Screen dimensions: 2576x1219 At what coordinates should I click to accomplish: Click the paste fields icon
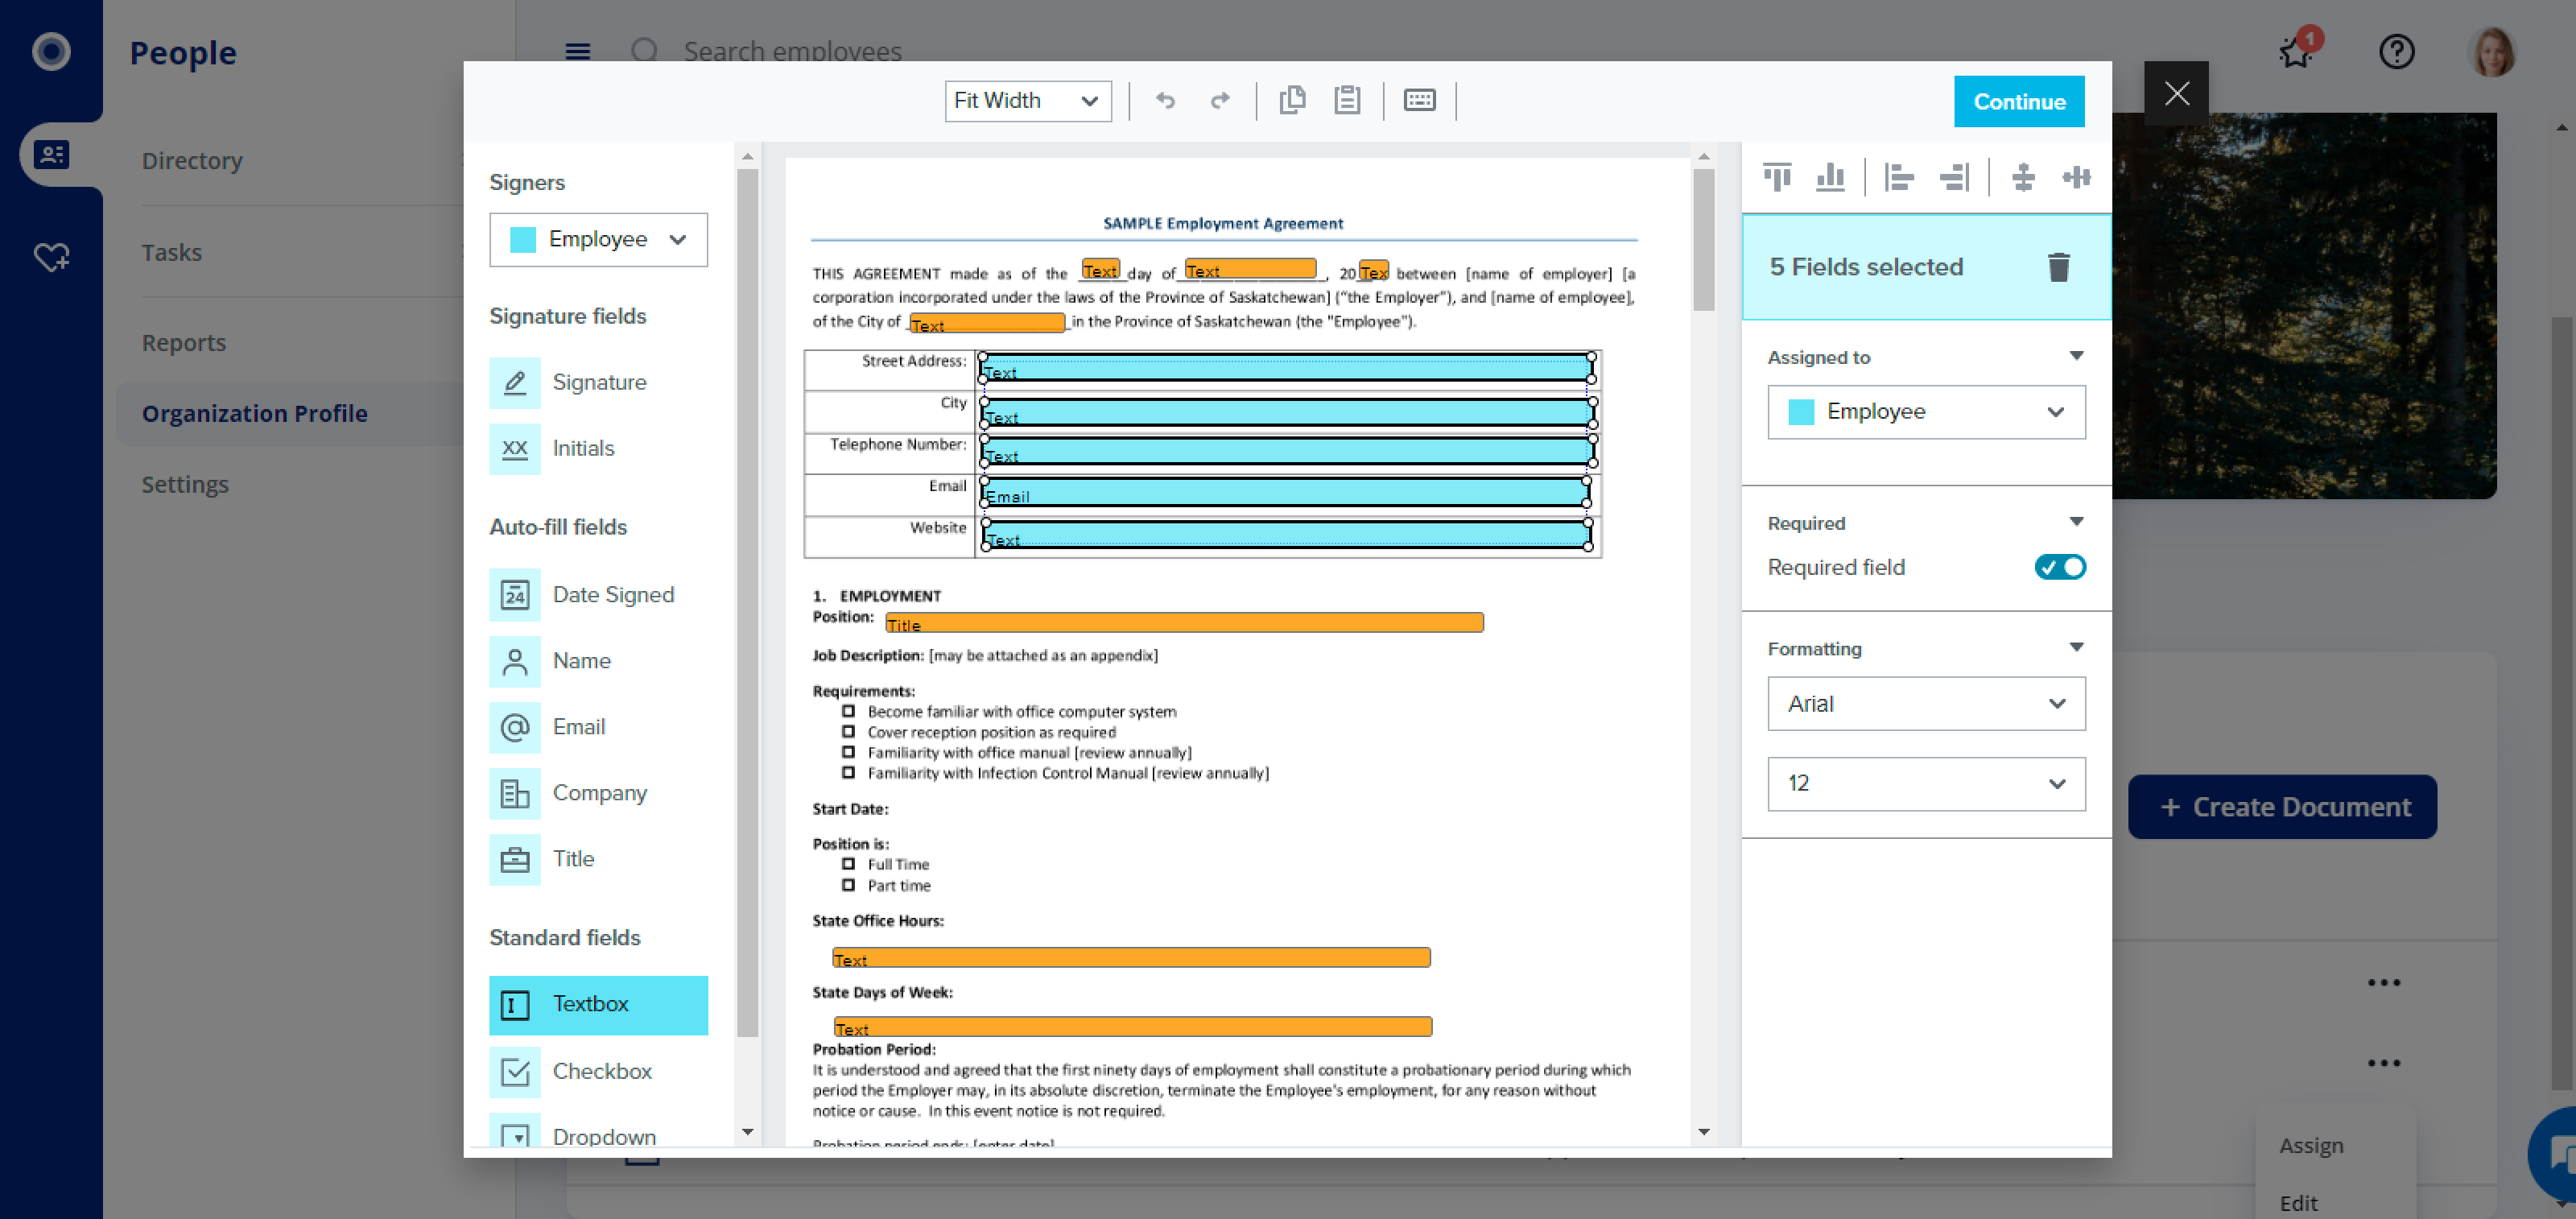pos(1347,100)
